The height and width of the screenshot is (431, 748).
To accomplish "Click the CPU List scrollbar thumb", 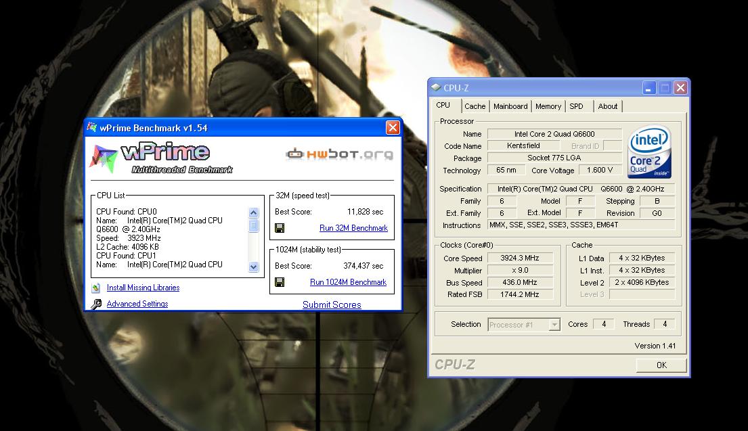I will coord(253,225).
